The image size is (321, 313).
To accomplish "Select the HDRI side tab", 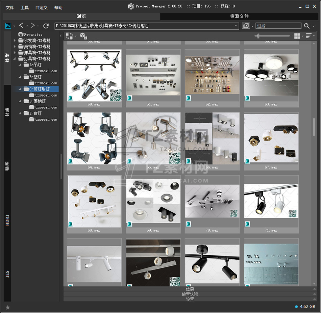I will point(7,220).
